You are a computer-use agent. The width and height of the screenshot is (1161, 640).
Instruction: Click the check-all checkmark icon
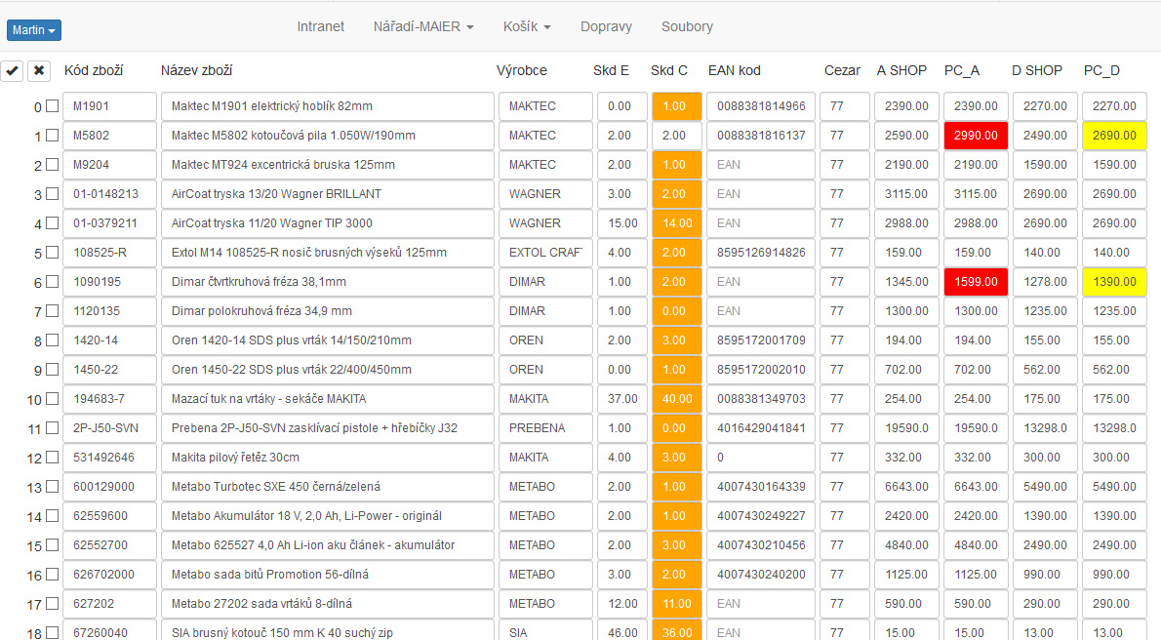(x=13, y=70)
